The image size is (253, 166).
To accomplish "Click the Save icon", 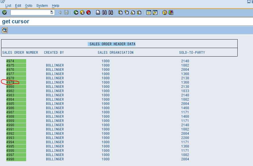I will [66, 12].
